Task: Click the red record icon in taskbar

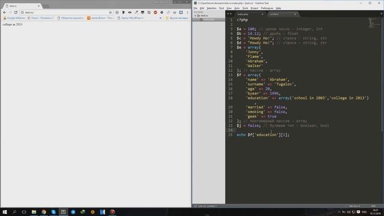Action: [112, 212]
